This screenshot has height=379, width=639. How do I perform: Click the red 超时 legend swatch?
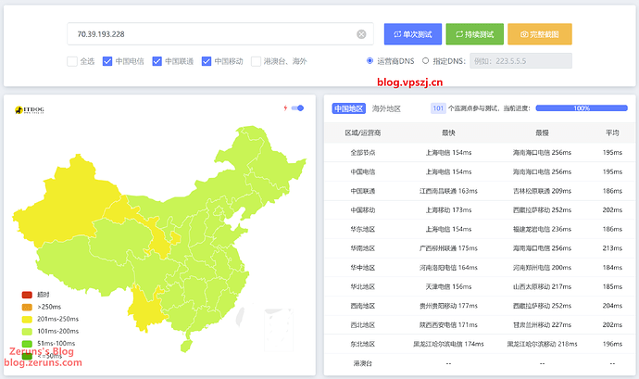[x=27, y=296]
